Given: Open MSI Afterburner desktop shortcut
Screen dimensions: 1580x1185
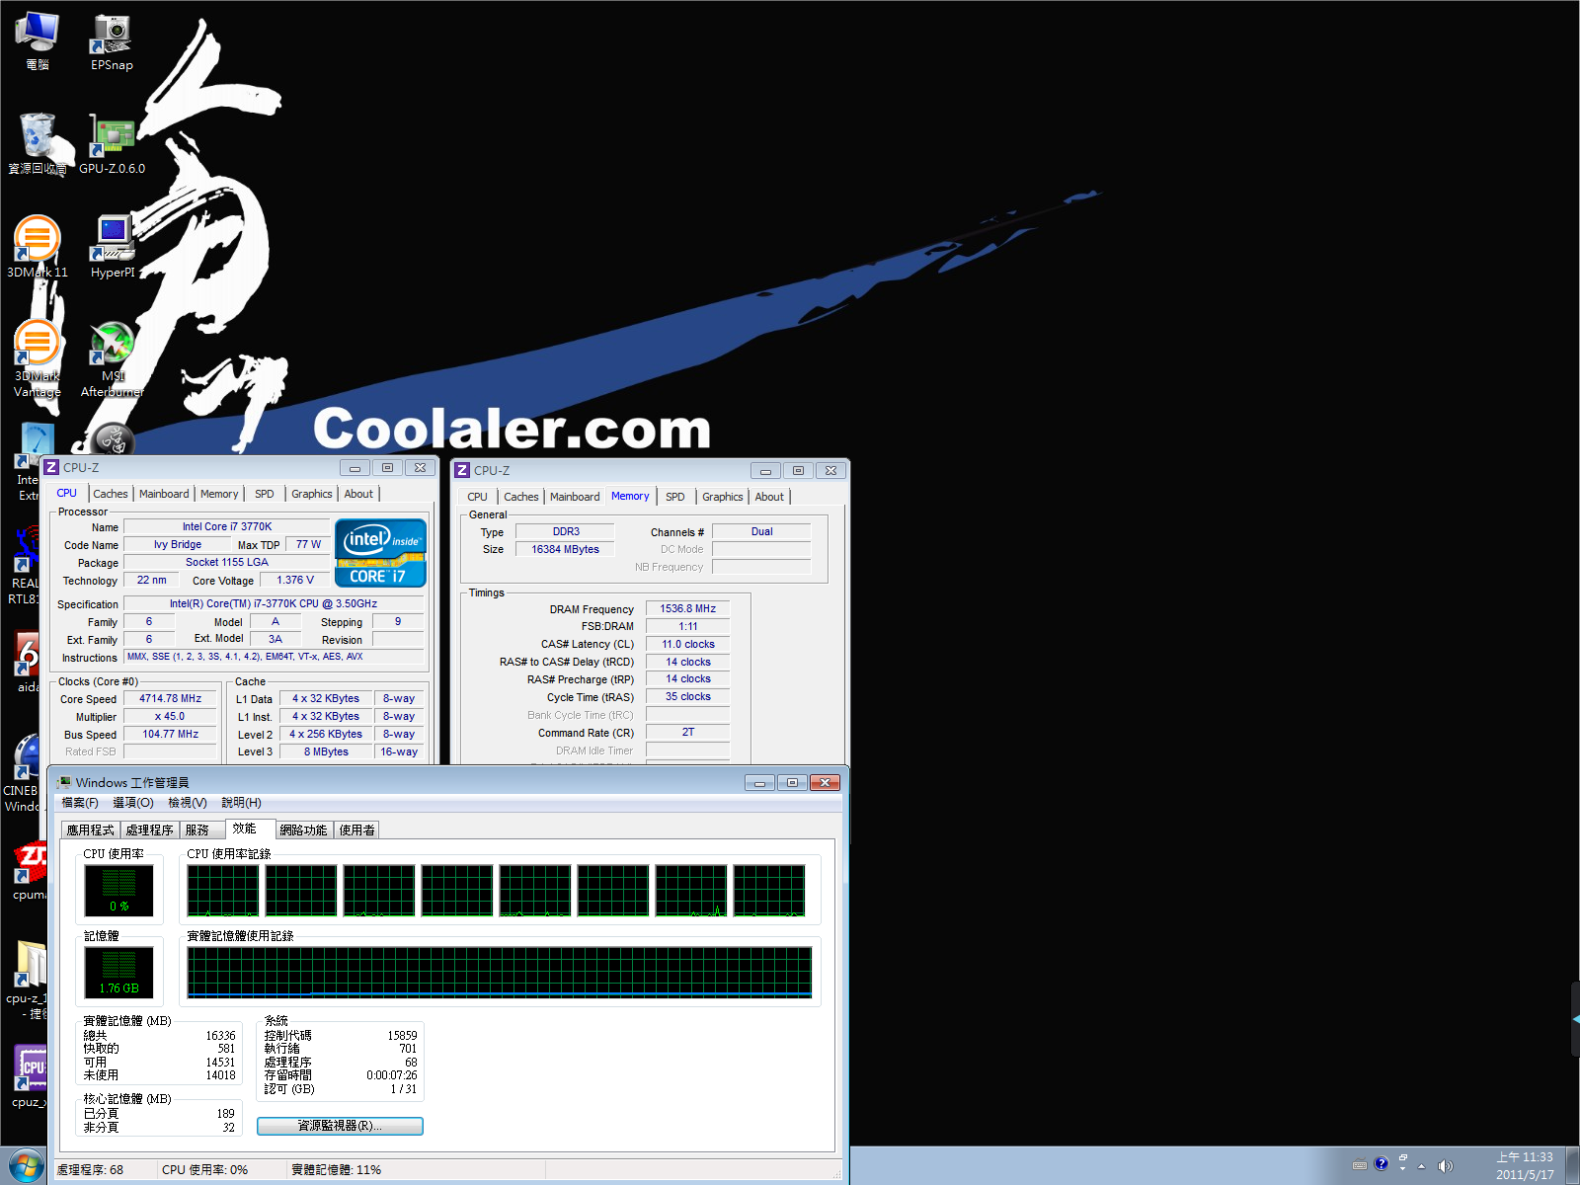Looking at the screenshot, I should tap(113, 358).
